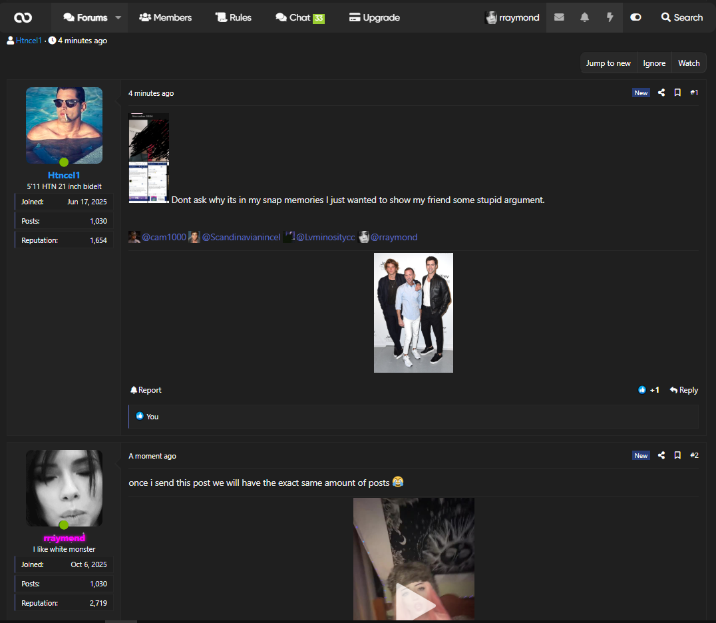This screenshot has width=716, height=623.
Task: Click the lightning bolt activity icon
Action: click(610, 17)
